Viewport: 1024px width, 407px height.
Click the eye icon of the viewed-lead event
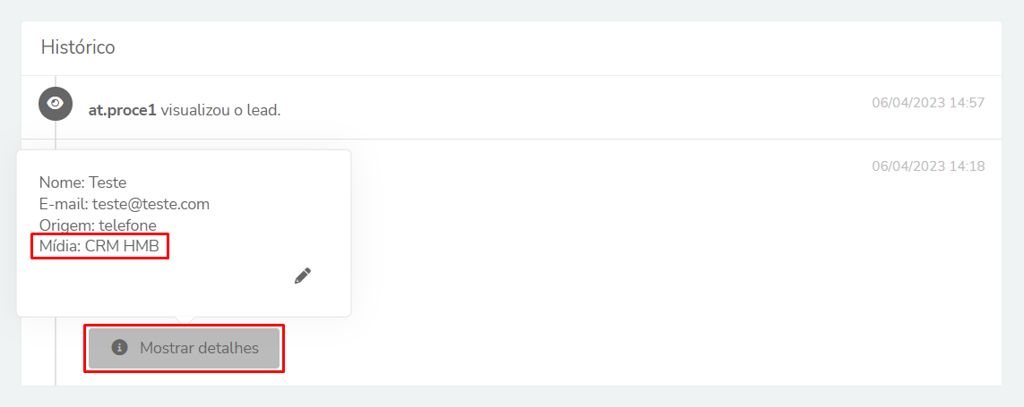[56, 104]
